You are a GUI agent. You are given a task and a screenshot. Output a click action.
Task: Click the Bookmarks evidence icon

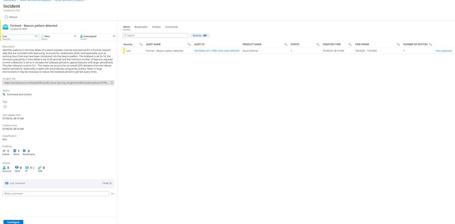coord(25,151)
